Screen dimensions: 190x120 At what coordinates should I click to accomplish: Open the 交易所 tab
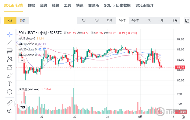[x=94, y=5]
